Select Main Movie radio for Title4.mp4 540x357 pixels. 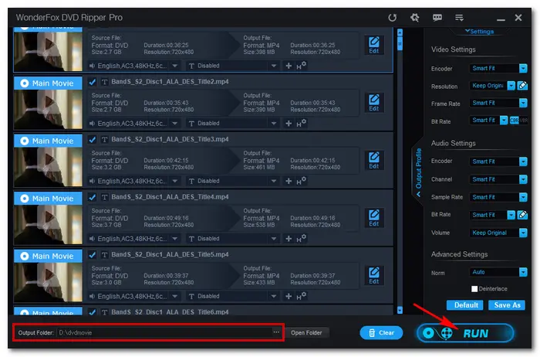coord(25,199)
